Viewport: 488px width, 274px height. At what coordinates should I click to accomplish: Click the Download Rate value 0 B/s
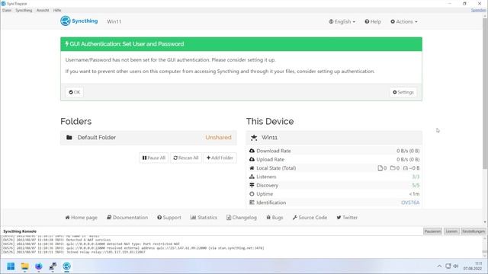point(408,151)
